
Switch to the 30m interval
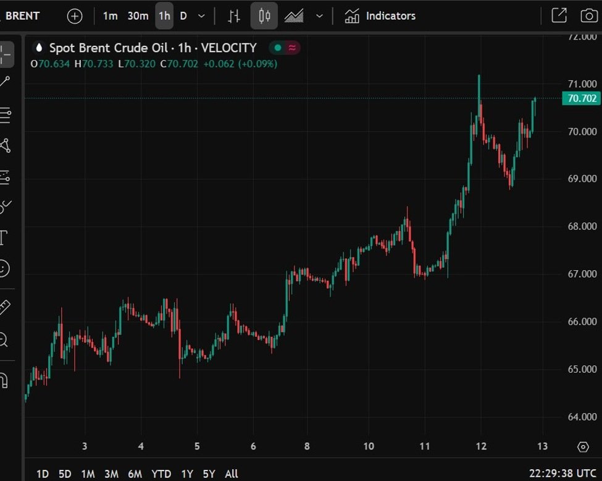tap(138, 16)
